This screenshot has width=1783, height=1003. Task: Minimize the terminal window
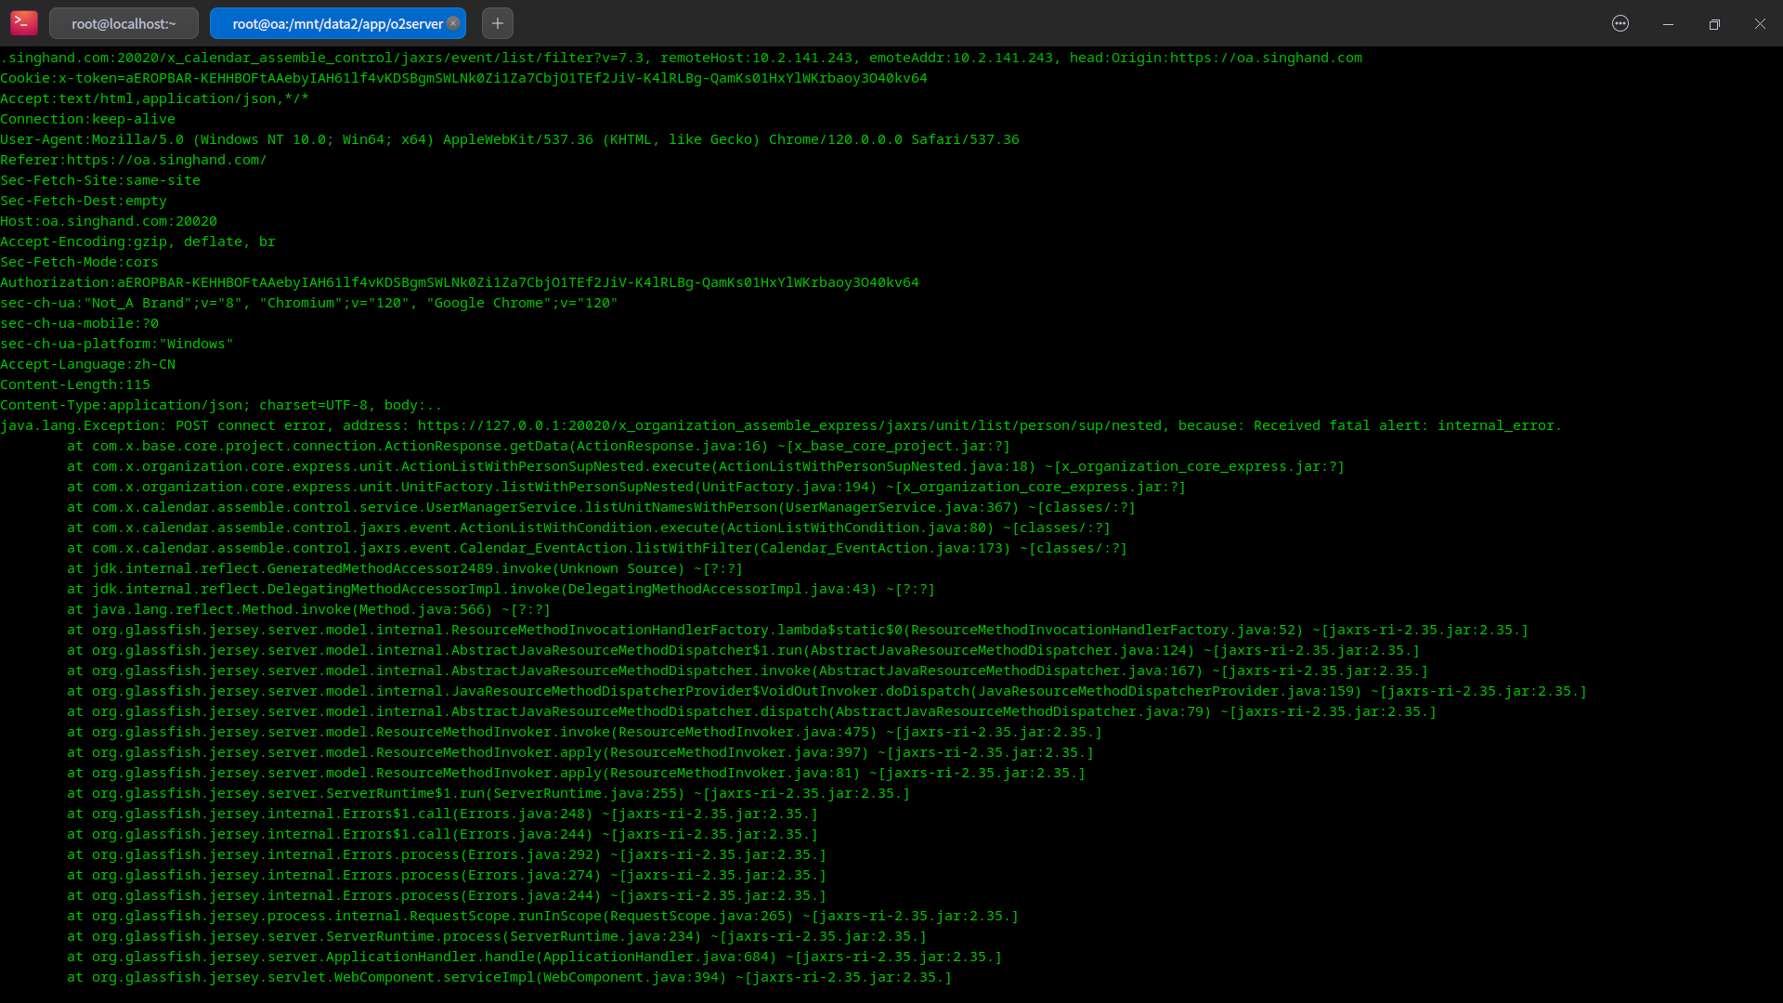[1668, 24]
